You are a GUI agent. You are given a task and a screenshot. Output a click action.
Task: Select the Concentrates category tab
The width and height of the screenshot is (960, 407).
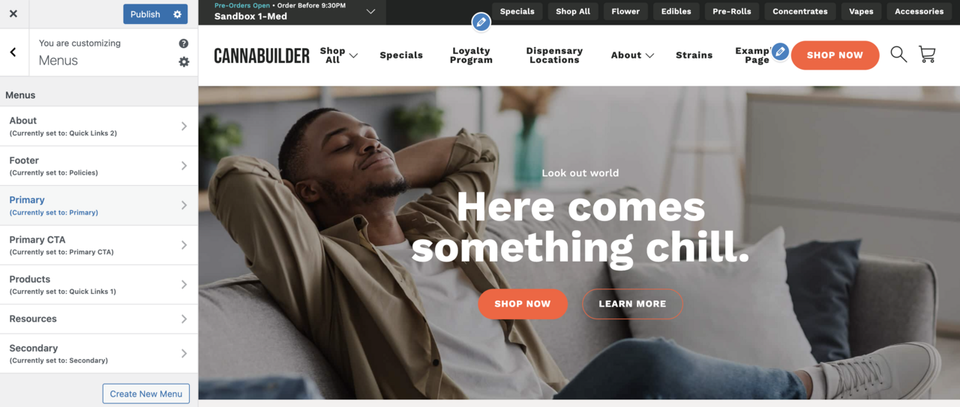[800, 11]
